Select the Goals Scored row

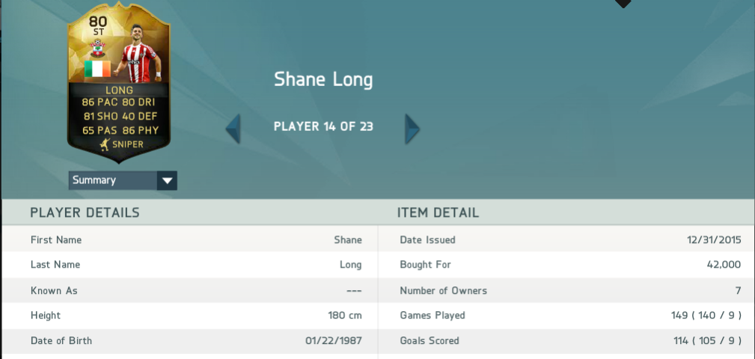click(x=570, y=341)
